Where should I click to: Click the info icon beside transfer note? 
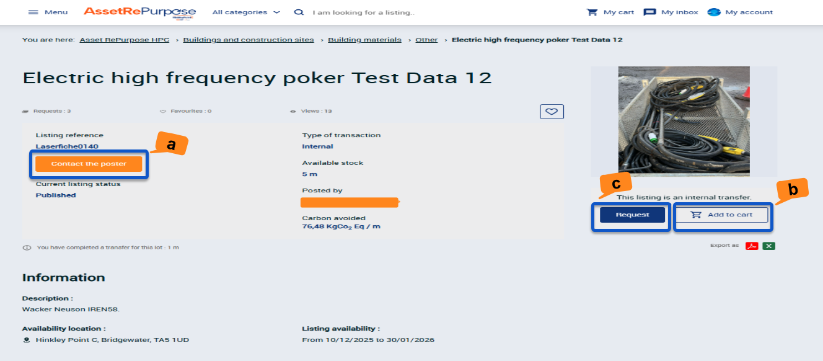27,247
